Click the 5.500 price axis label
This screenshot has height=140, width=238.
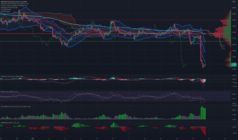coord(234,14)
